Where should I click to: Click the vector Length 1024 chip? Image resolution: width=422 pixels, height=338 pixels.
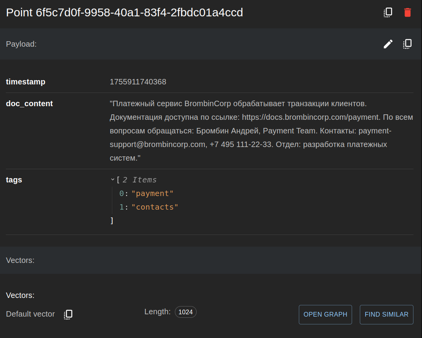(185, 312)
